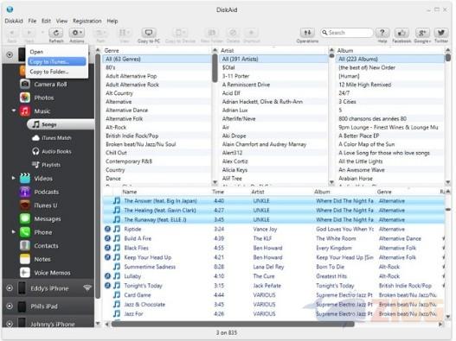Sort songs by Time column header
The height and width of the screenshot is (341, 456).
point(218,192)
